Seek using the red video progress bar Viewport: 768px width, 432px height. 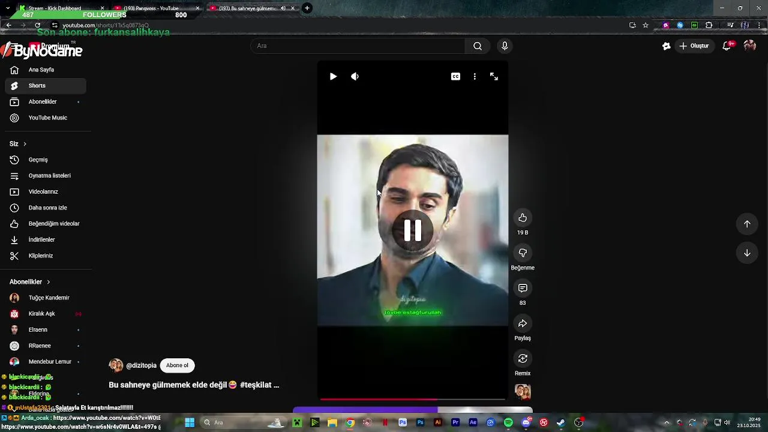pyautogui.click(x=413, y=399)
